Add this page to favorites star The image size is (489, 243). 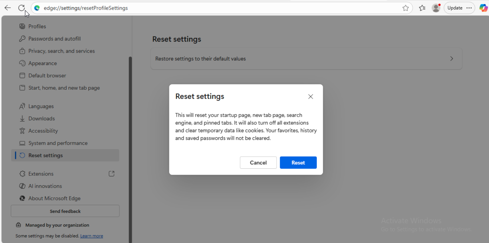point(406,8)
